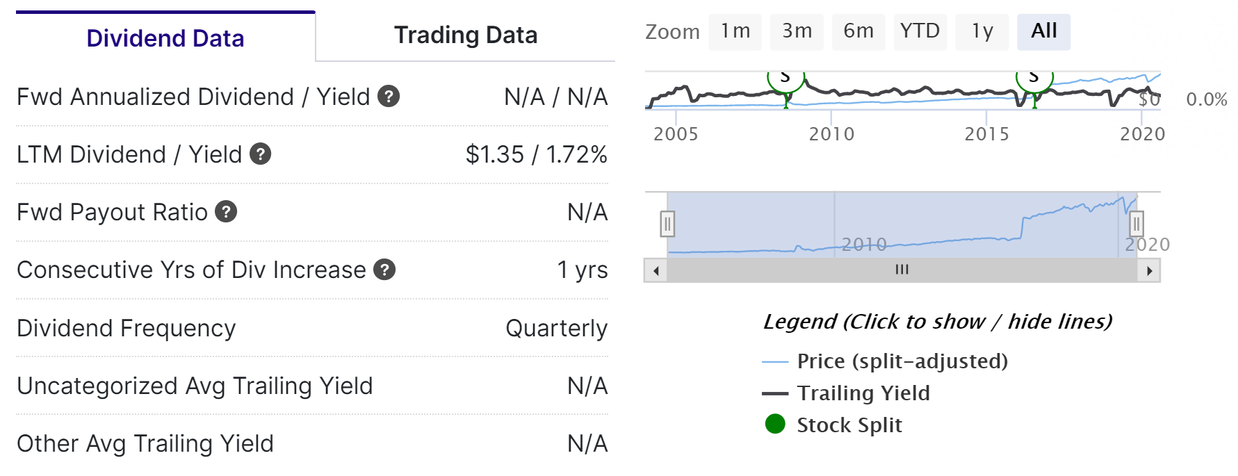
Task: Toggle Trailing Yield line visibility
Action: coord(846,393)
